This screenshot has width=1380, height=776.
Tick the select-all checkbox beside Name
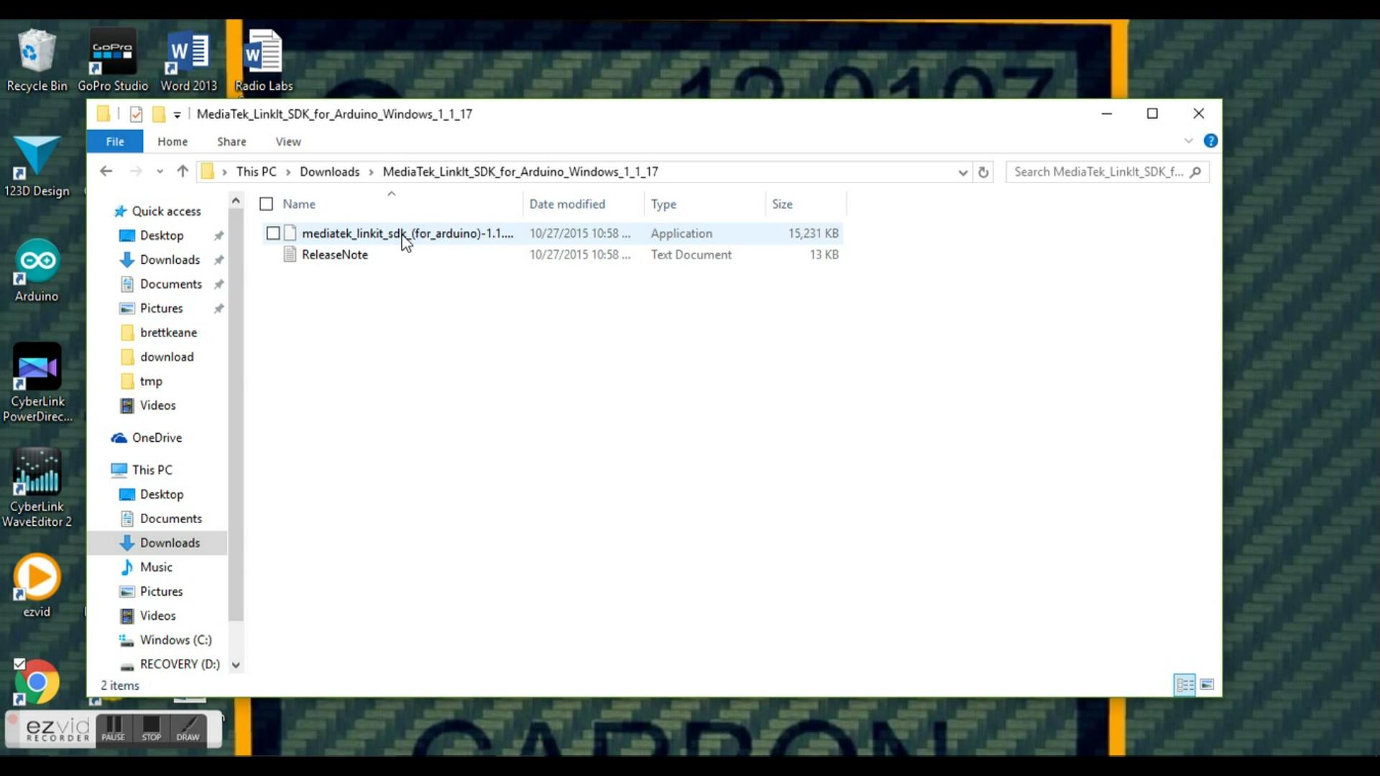267,205
